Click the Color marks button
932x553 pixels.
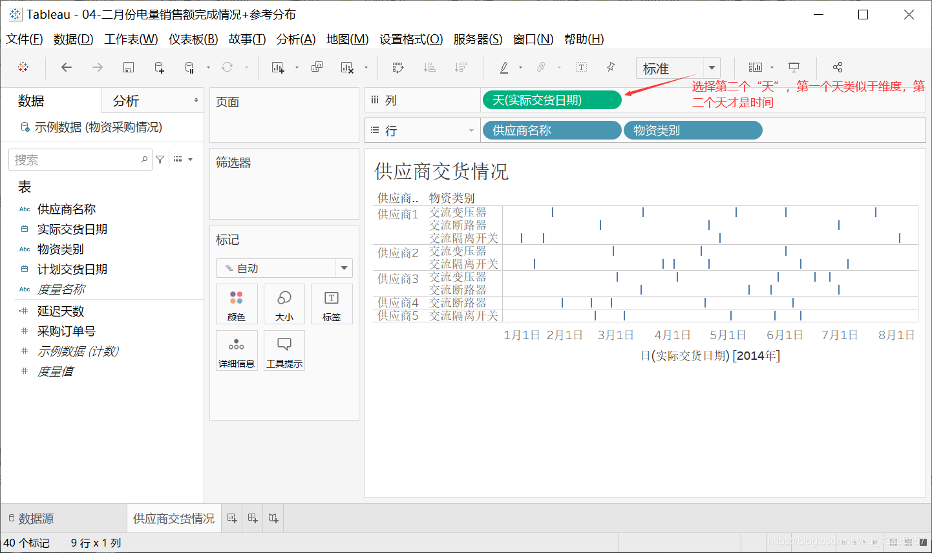click(237, 304)
